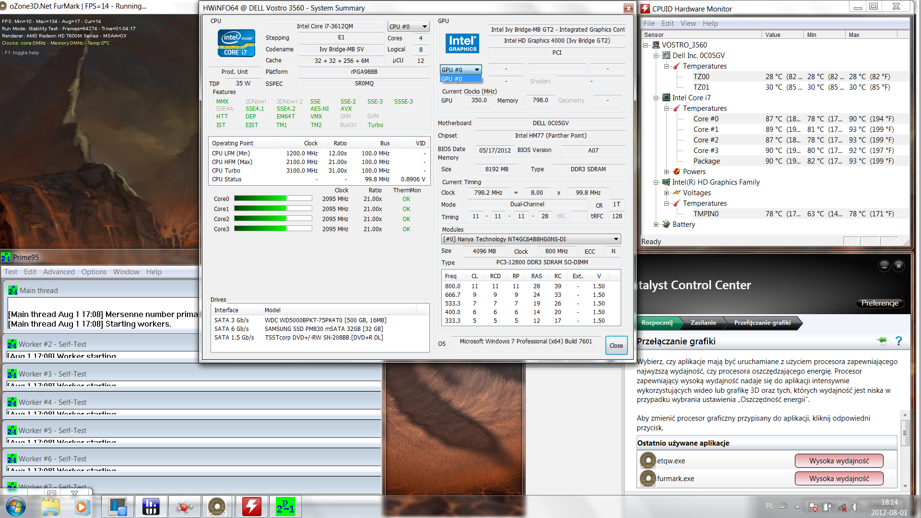Expand the Battery node in HWMonitor
Viewport: 921px width, 518px height.
point(656,224)
